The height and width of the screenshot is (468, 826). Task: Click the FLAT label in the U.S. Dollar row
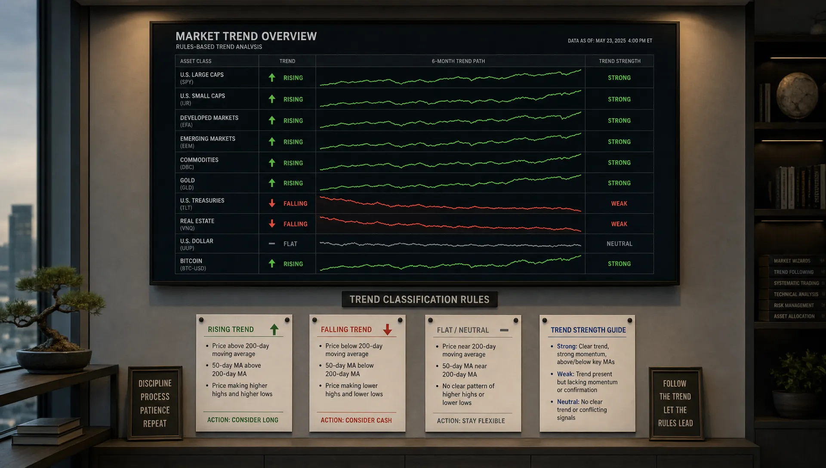[x=290, y=244]
